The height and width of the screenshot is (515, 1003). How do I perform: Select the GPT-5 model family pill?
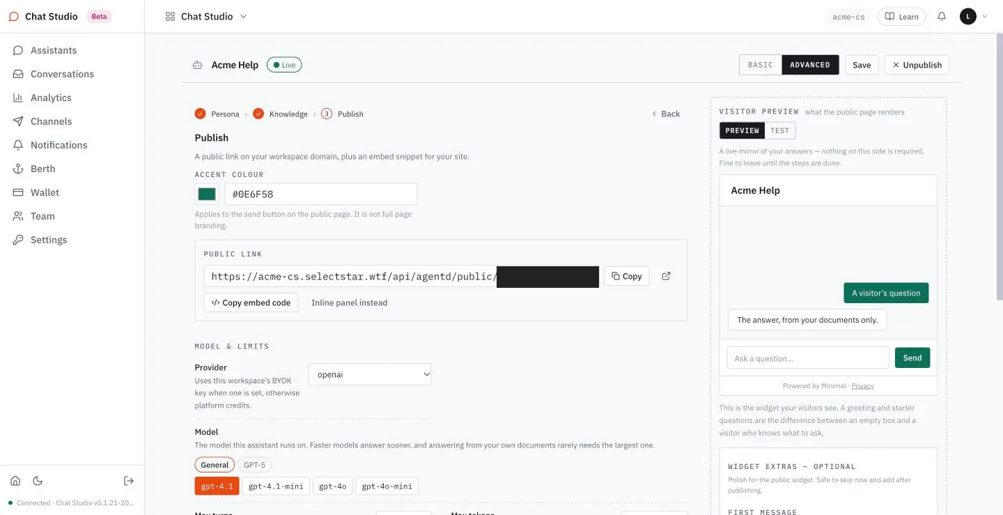(254, 465)
